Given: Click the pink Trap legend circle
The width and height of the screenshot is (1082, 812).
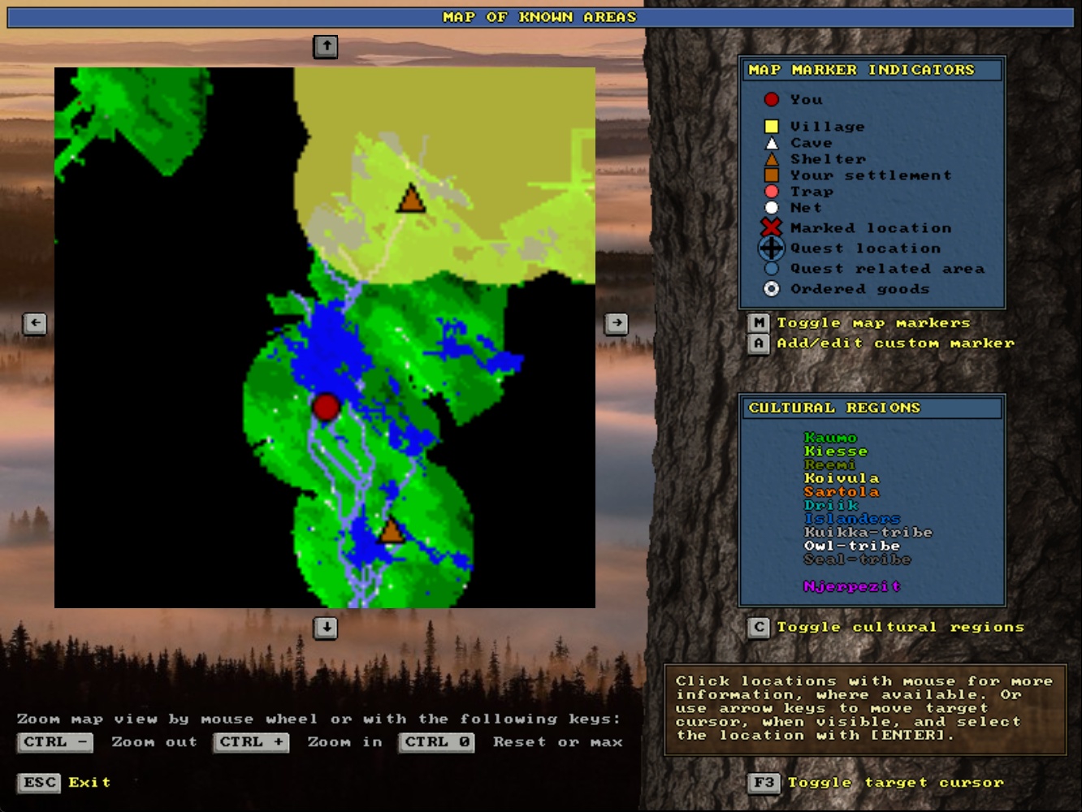Looking at the screenshot, I should (771, 192).
